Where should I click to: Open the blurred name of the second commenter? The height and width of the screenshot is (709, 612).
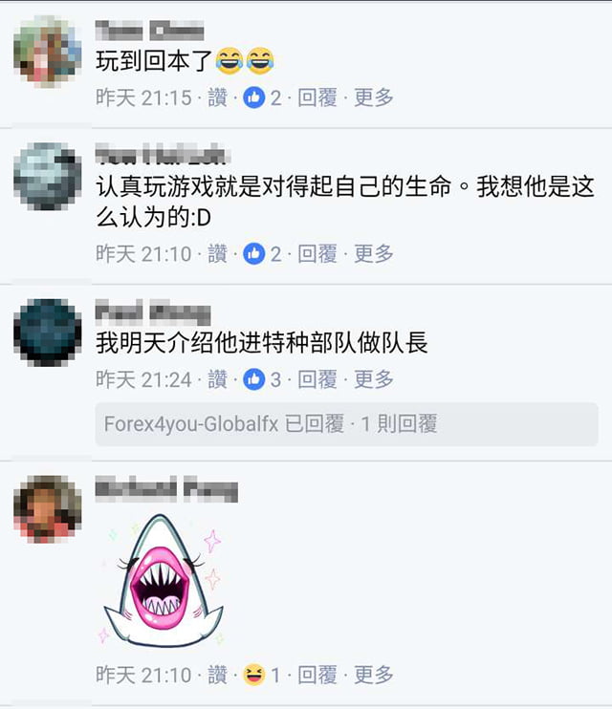pos(163,154)
